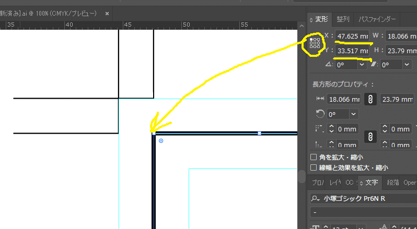
Task: Click the rotate angle icon in Transform panel
Action: coord(329,64)
